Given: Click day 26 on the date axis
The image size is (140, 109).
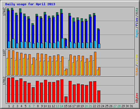Looking at the screenshot, I should click(x=111, y=106).
